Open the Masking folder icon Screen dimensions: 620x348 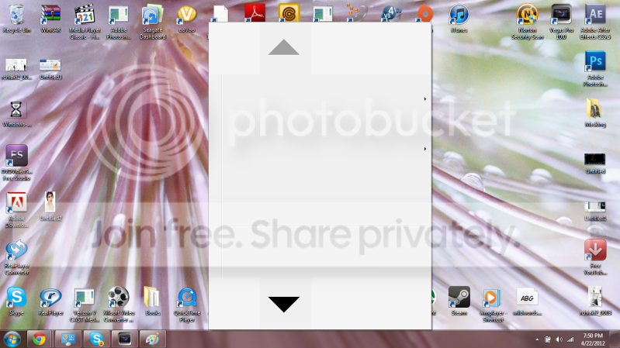tap(595, 113)
